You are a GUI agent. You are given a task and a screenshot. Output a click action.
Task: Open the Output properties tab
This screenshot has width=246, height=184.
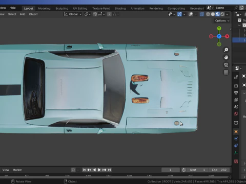(236, 93)
